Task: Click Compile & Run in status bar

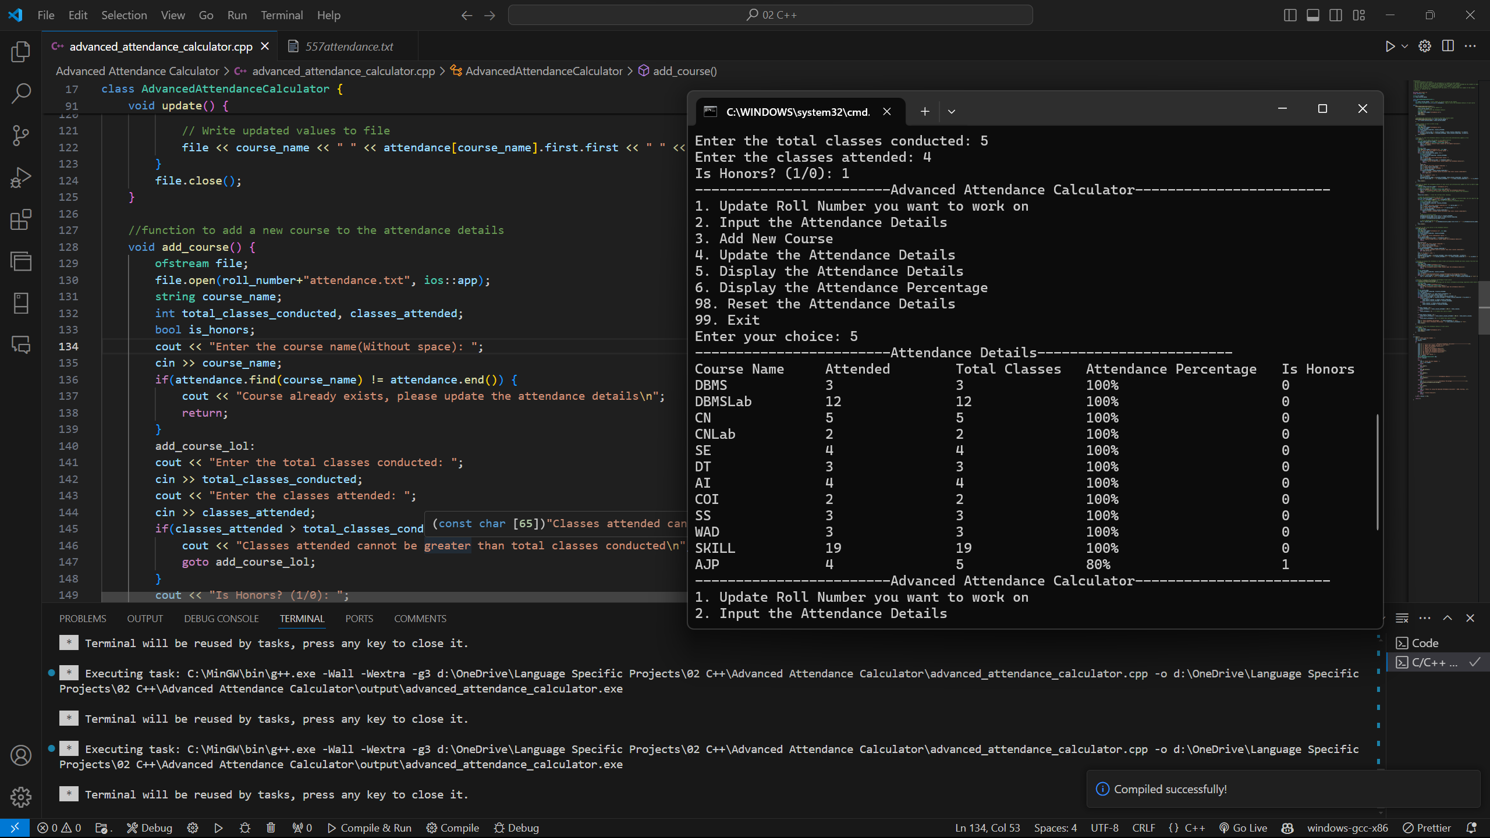Action: (x=370, y=828)
